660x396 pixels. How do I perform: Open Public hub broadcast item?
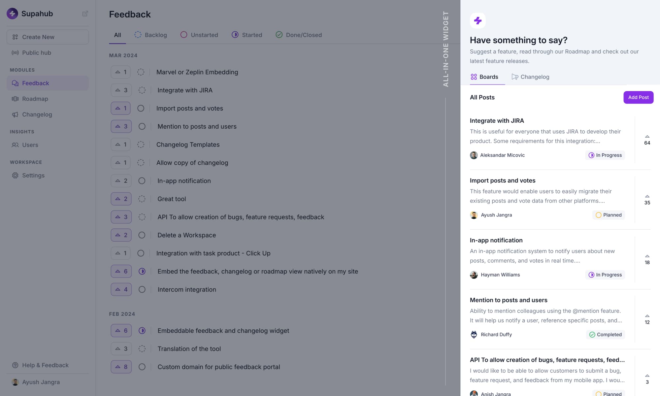(36, 52)
